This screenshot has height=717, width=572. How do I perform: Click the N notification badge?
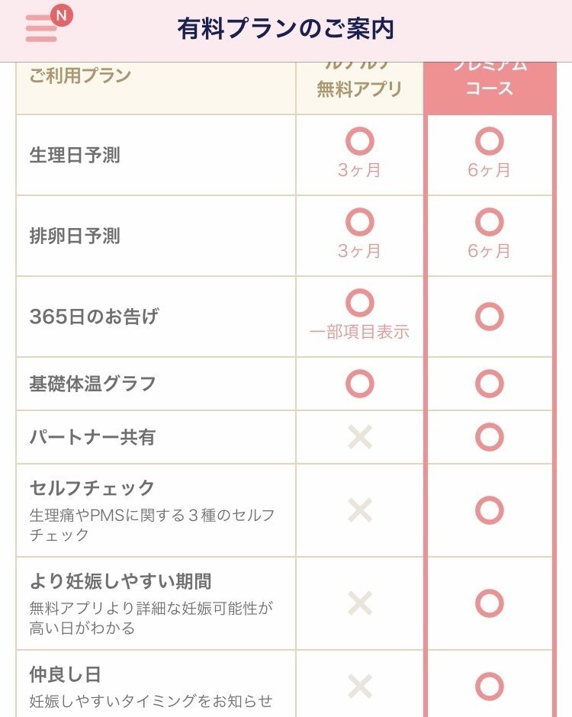tap(62, 13)
